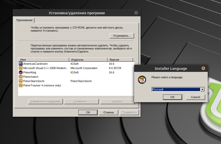Screen dimensions: 221x144
Task: Click the PokerKing program icon in the list
Action: (x=21, y=72)
